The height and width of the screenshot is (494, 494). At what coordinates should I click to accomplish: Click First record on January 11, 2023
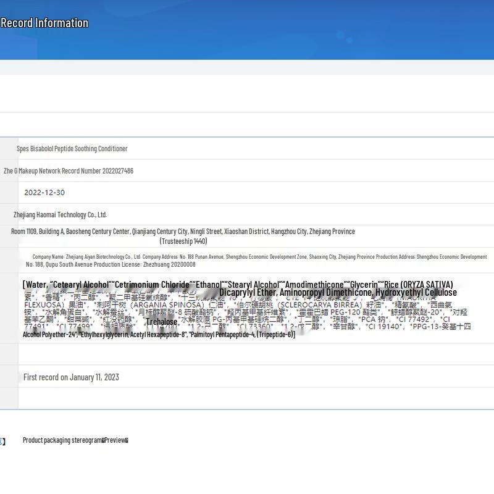click(x=71, y=377)
